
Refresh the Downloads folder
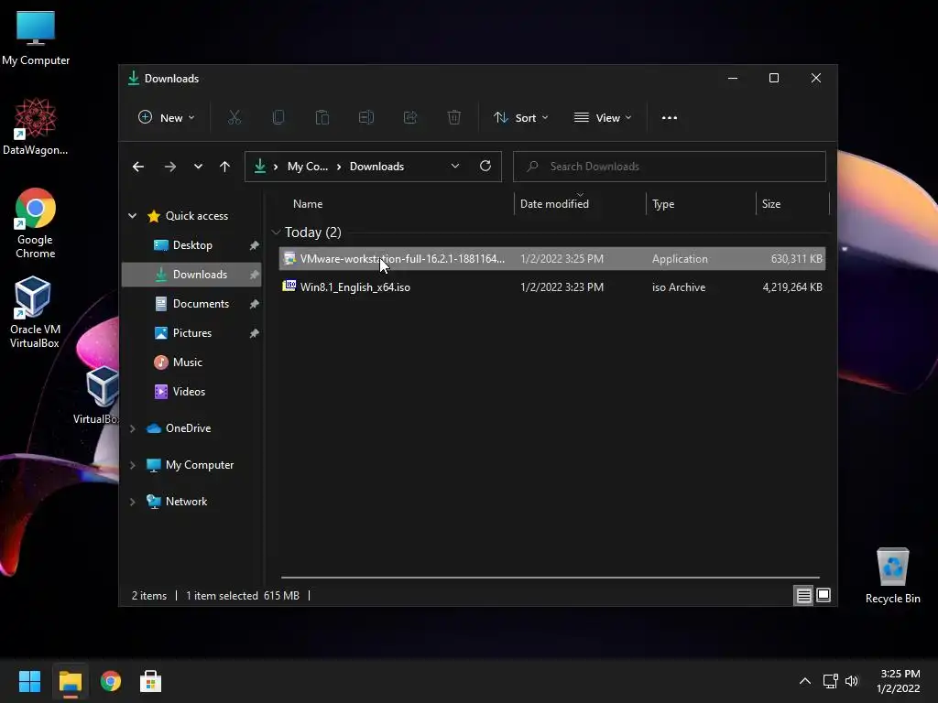point(485,166)
